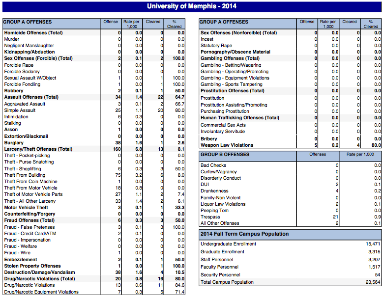Screen dimensions: 383x298
Task: Select the Human Trafficking Offenses (Total) label
Action: (x=239, y=118)
